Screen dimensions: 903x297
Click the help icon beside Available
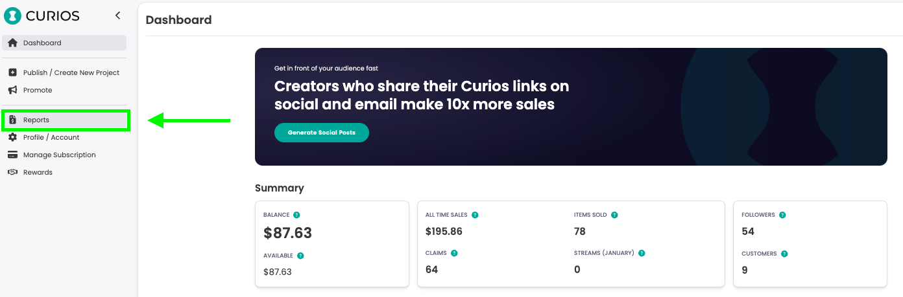tap(300, 256)
